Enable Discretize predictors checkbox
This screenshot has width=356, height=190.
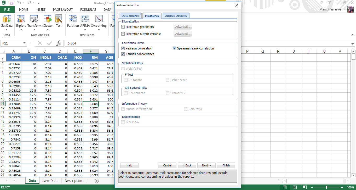[x=123, y=27]
